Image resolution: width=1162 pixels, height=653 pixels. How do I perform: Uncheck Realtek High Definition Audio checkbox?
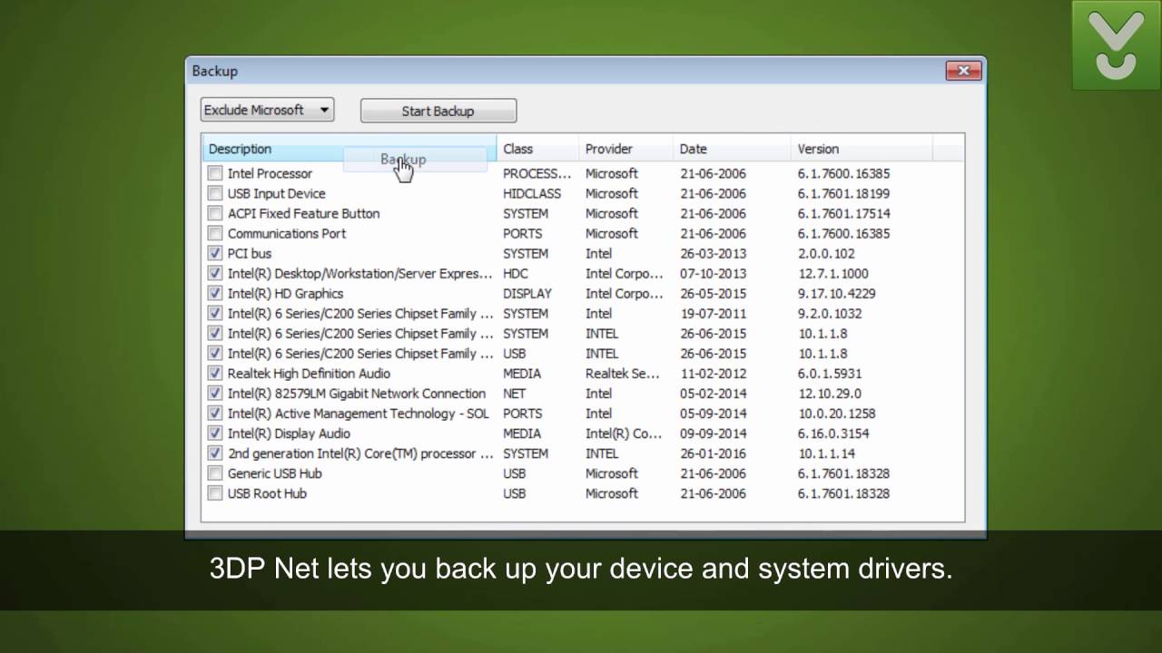[215, 373]
